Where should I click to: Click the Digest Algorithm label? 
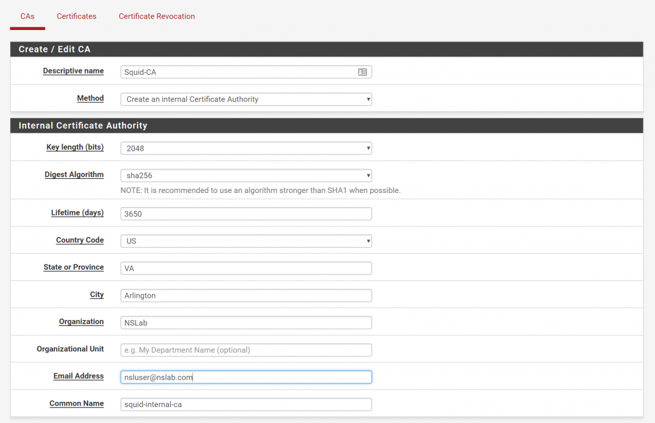click(74, 174)
